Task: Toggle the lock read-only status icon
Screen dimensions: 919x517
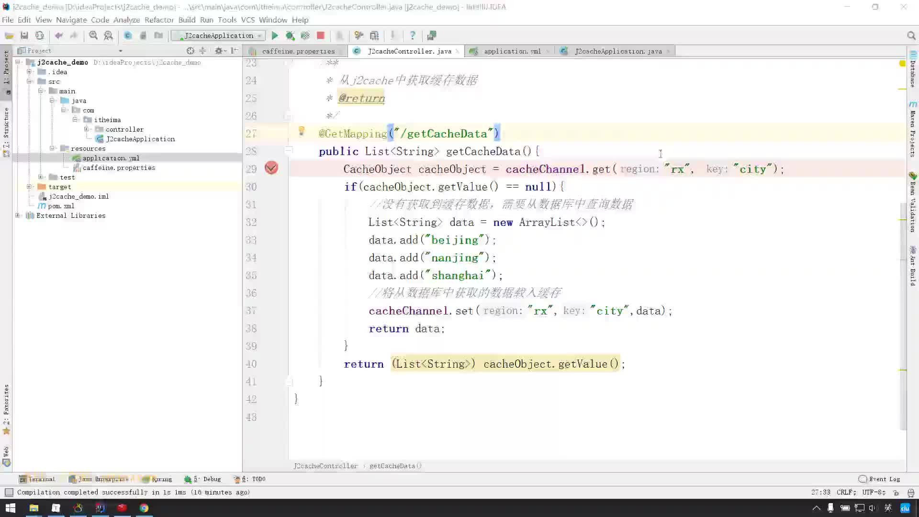Action: (896, 492)
